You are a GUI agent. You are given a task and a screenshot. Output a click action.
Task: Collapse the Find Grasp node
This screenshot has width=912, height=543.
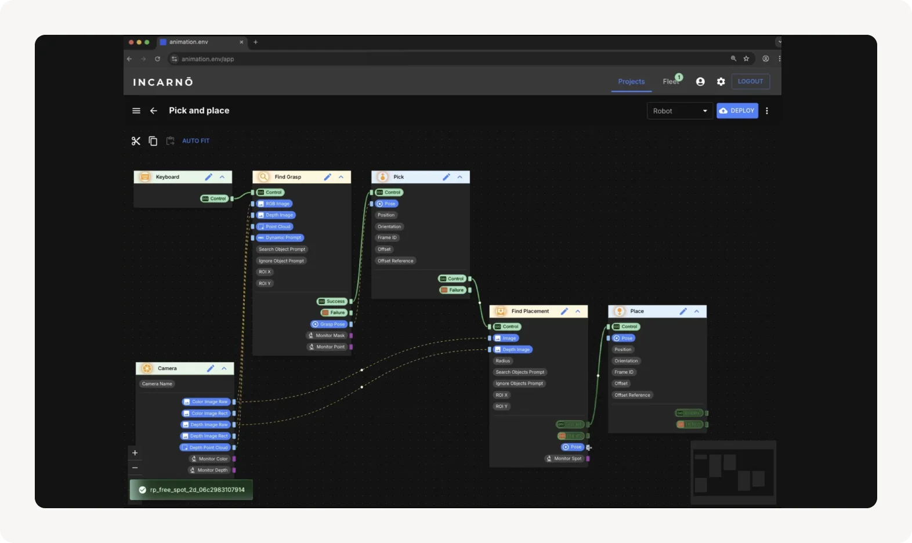point(341,177)
